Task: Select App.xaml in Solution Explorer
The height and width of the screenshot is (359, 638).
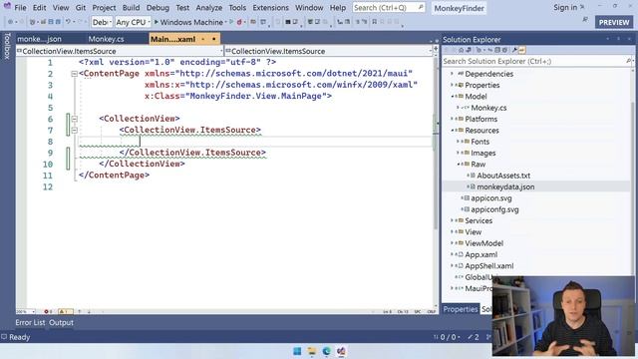Action: (480, 255)
